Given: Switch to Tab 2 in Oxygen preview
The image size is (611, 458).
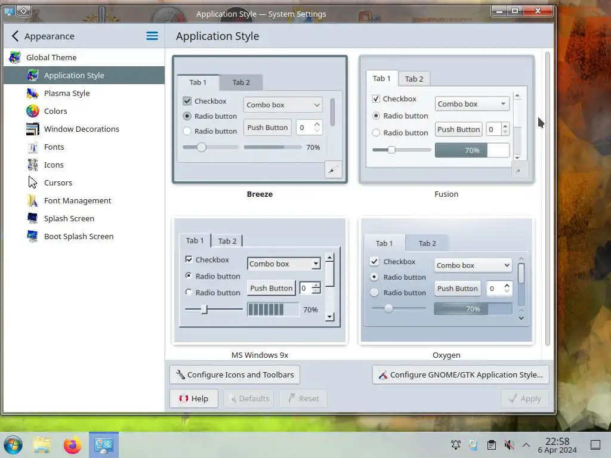Looking at the screenshot, I should click(x=427, y=243).
